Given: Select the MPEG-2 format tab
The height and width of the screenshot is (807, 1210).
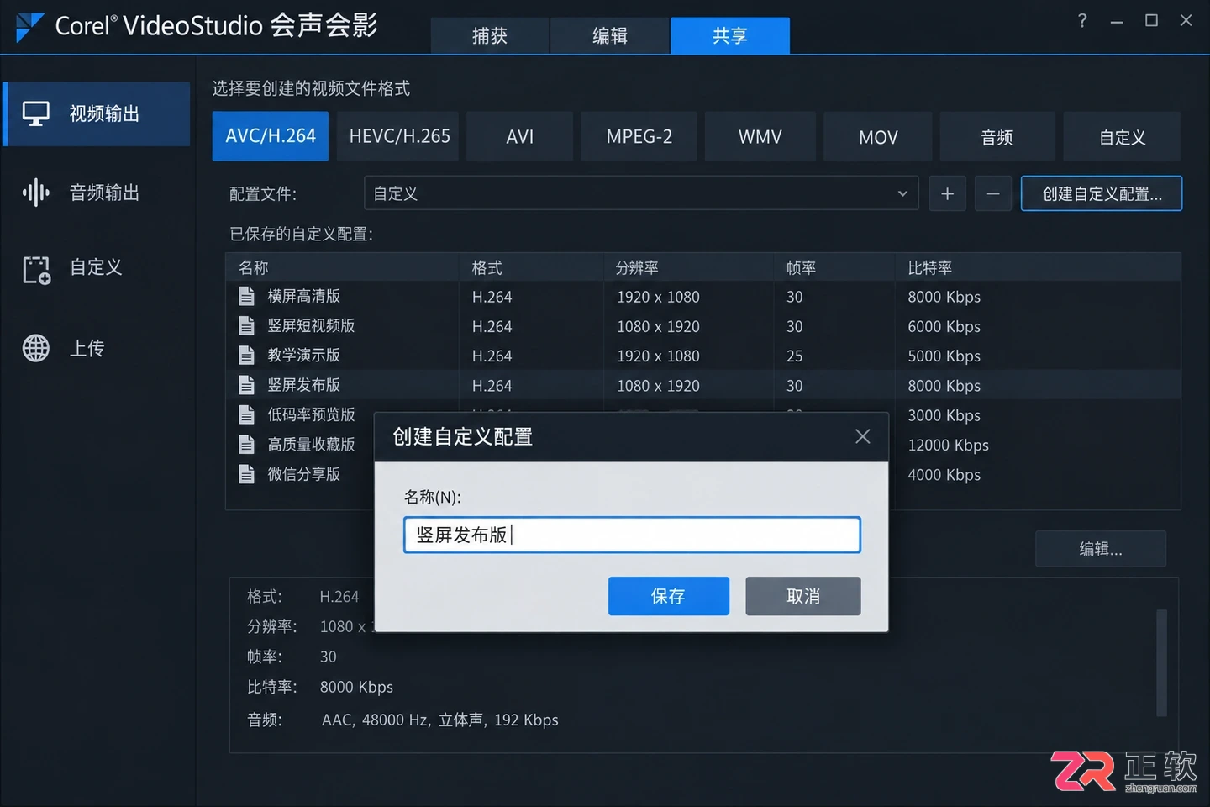Looking at the screenshot, I should tap(639, 136).
